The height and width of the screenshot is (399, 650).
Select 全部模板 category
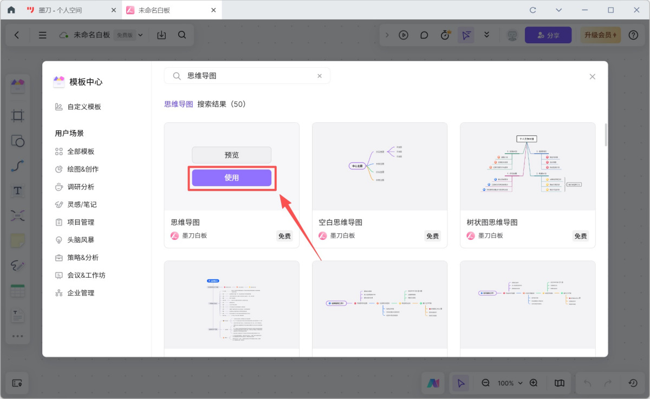81,152
